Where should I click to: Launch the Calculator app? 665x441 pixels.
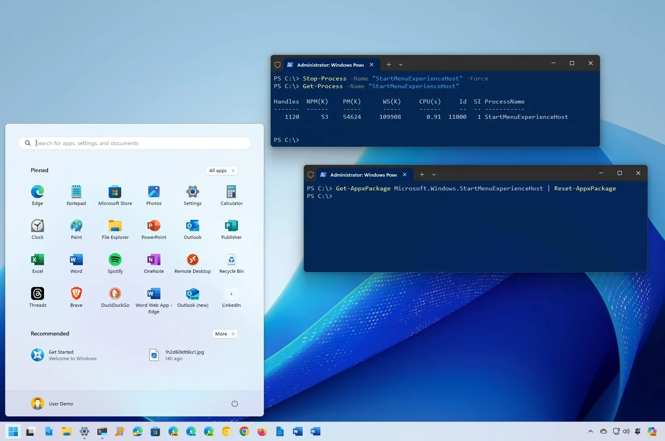(x=231, y=195)
